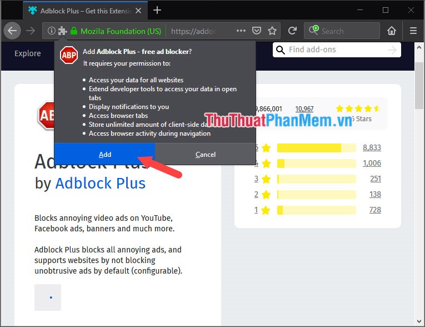Click Mozilla Foundation (US) identity label
This screenshot has height=327, width=425.
(x=121, y=31)
